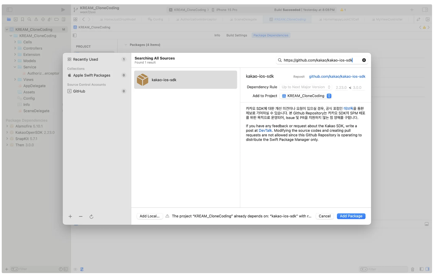The height and width of the screenshot is (276, 437).
Task: Select the AppDelegate file
Action: pos(34,86)
